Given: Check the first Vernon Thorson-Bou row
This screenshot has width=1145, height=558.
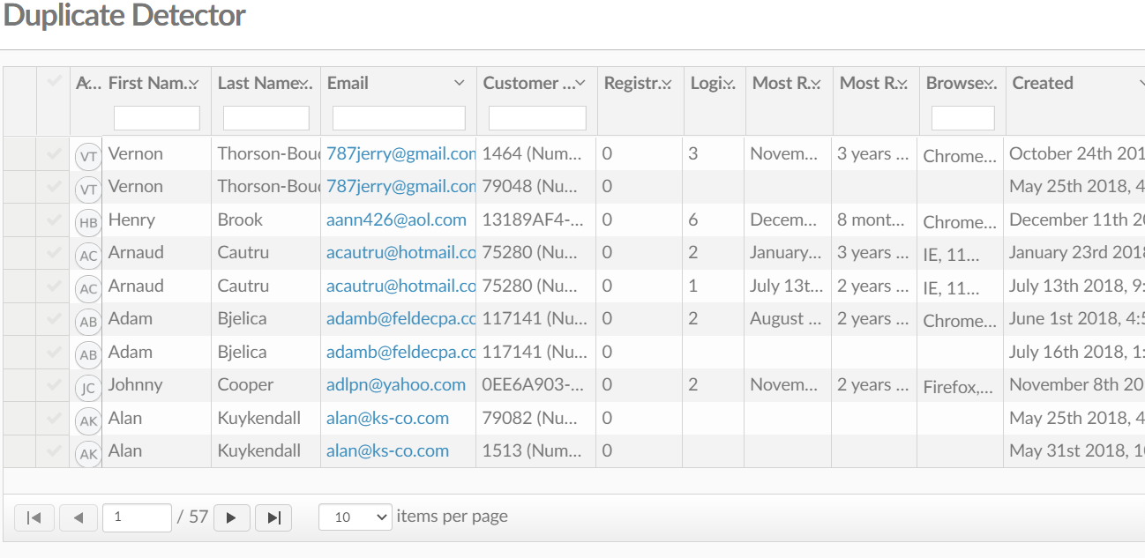Looking at the screenshot, I should tap(52, 153).
